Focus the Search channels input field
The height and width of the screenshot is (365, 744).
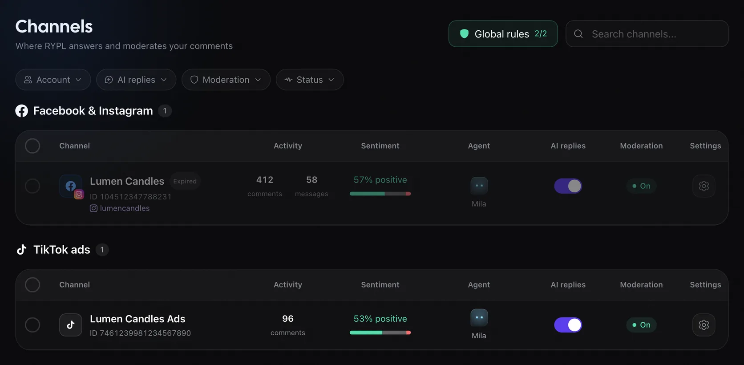click(647, 34)
